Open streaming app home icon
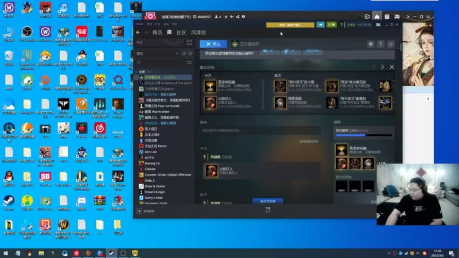This screenshot has height=258, width=459. click(x=377, y=17)
